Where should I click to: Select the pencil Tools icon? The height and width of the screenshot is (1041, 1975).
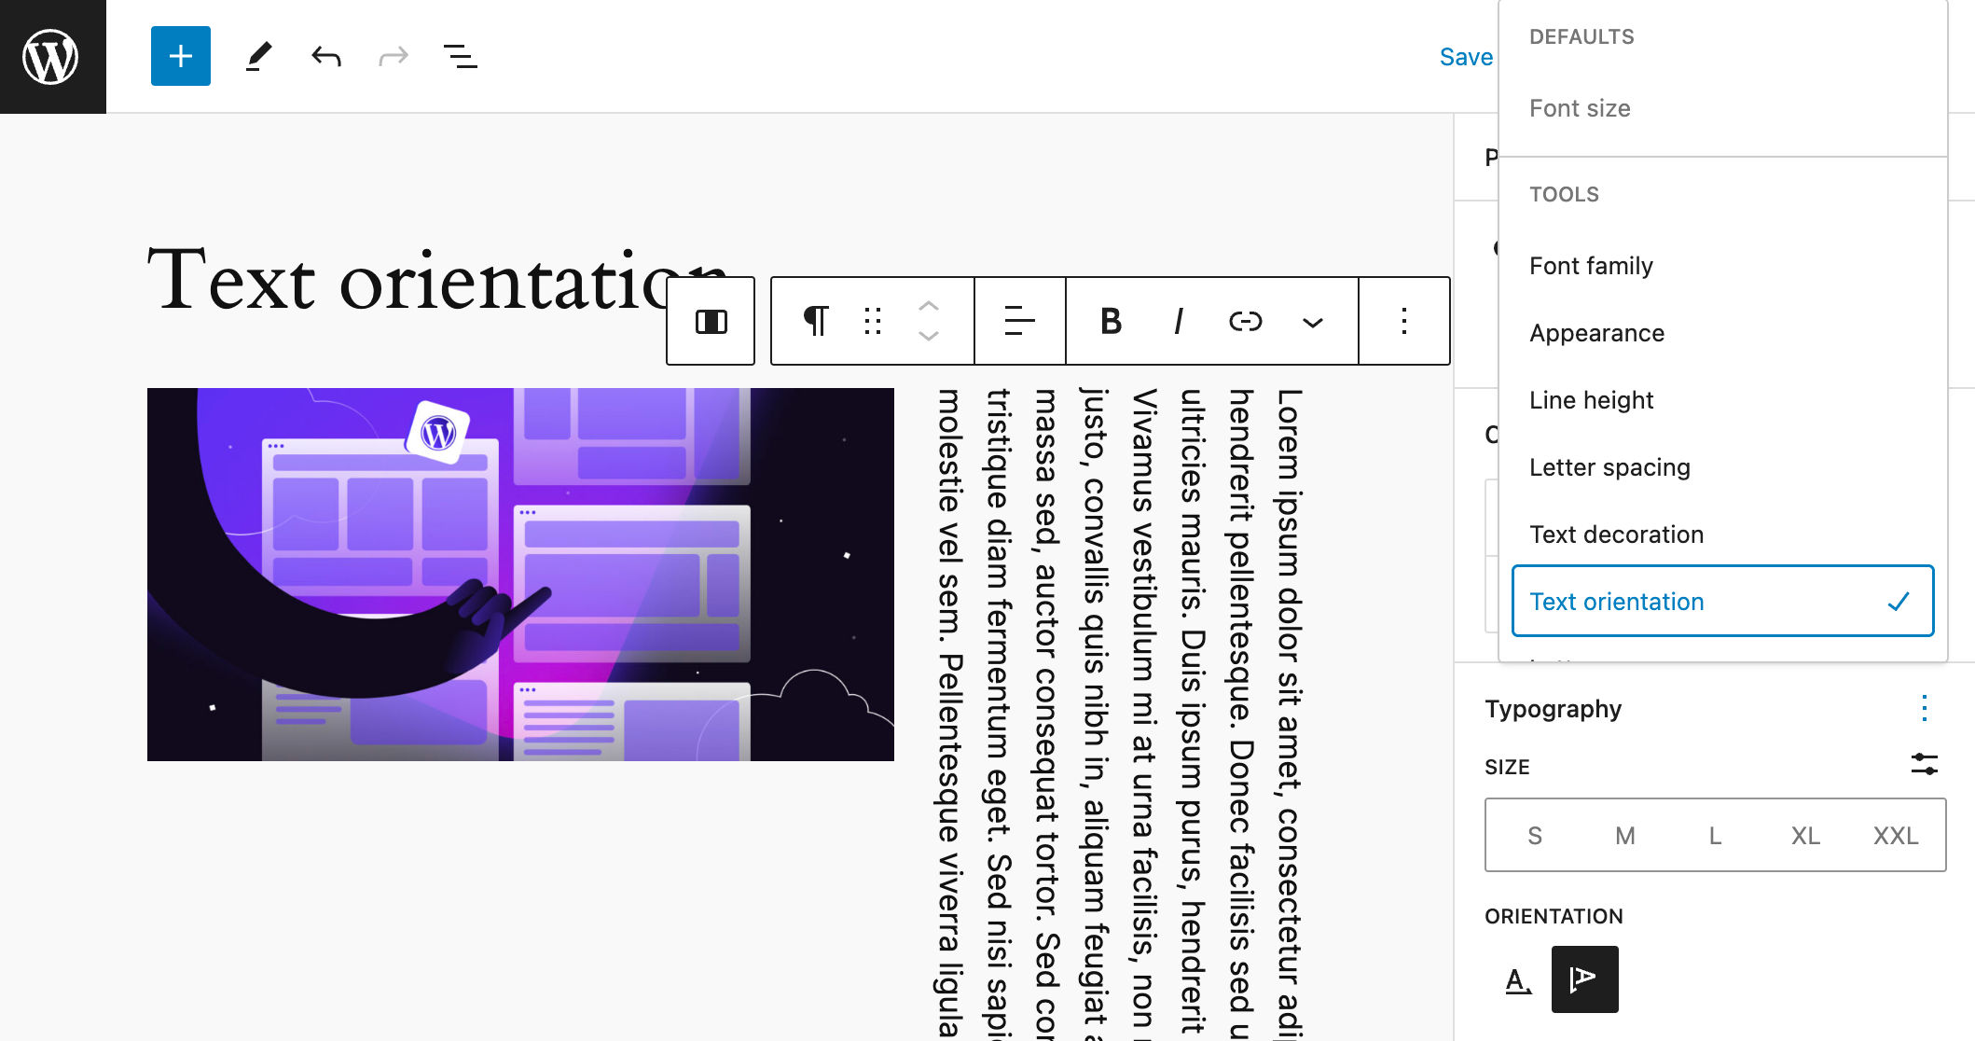click(x=258, y=57)
